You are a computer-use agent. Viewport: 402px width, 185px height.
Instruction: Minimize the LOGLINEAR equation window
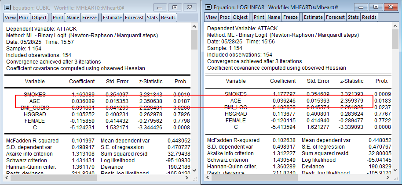[362, 7]
